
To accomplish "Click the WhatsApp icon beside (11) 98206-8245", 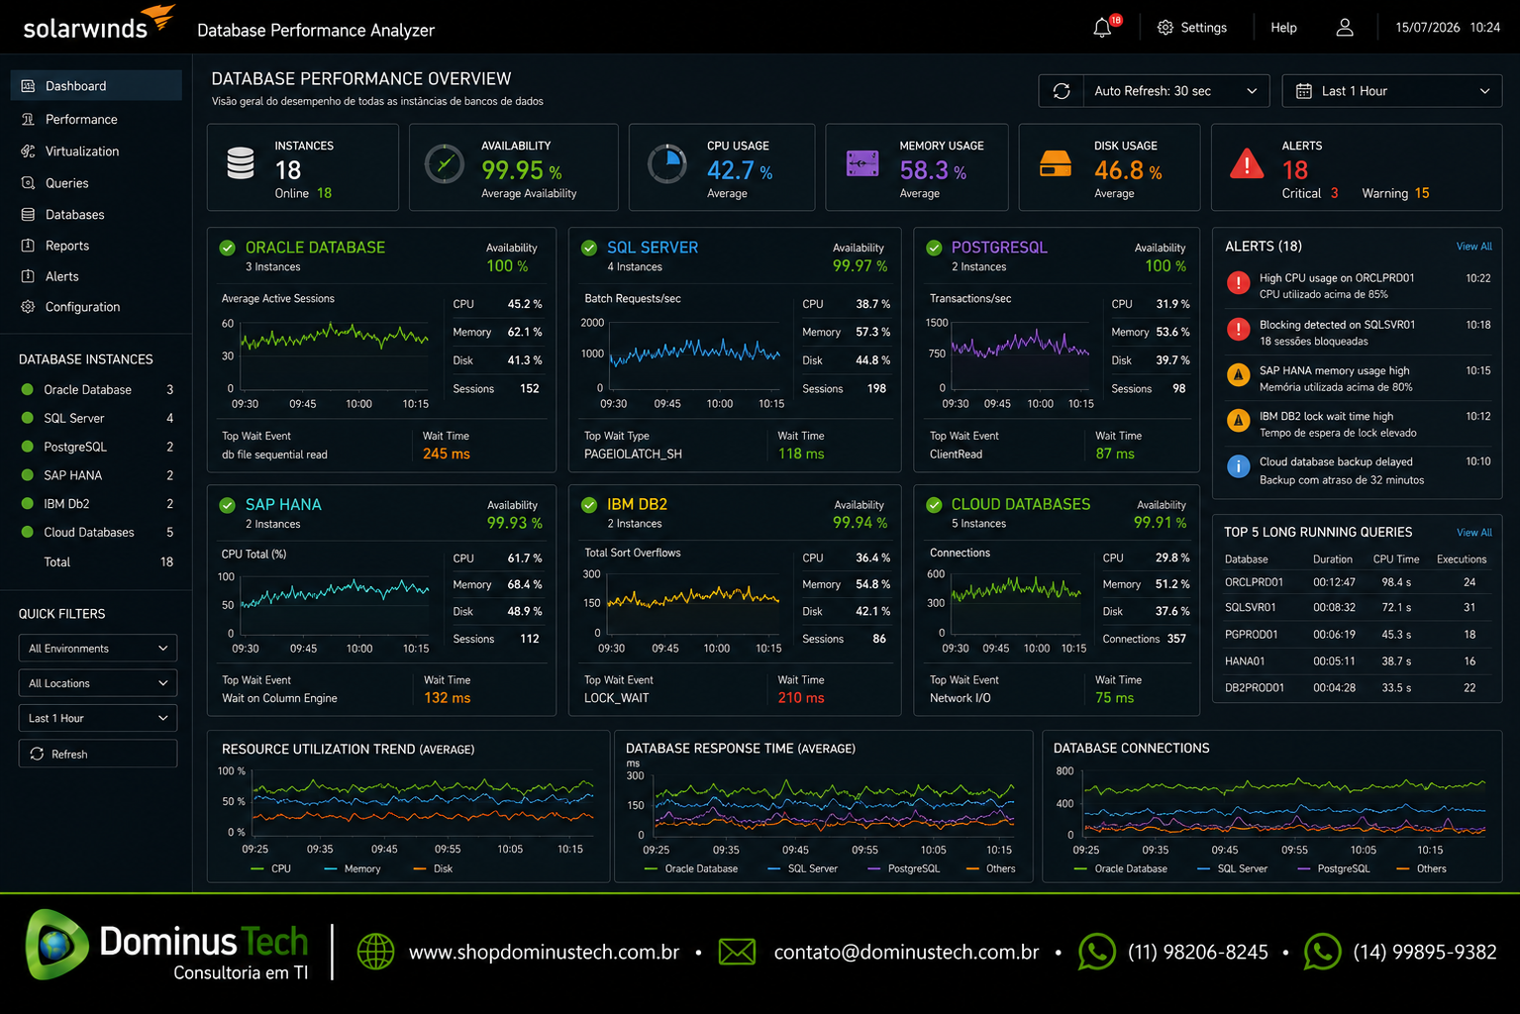I will tap(1097, 952).
